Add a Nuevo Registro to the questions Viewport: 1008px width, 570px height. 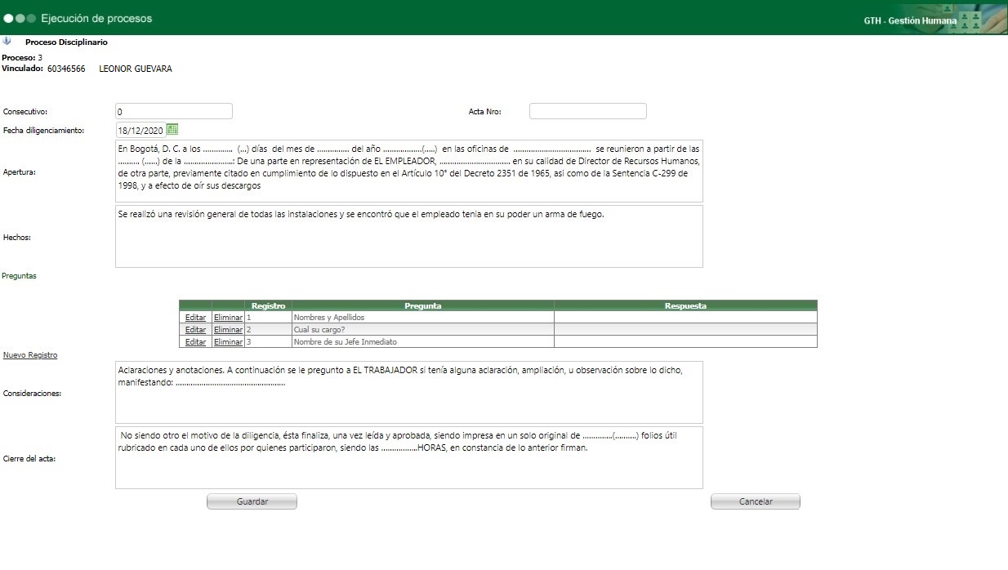(x=30, y=355)
